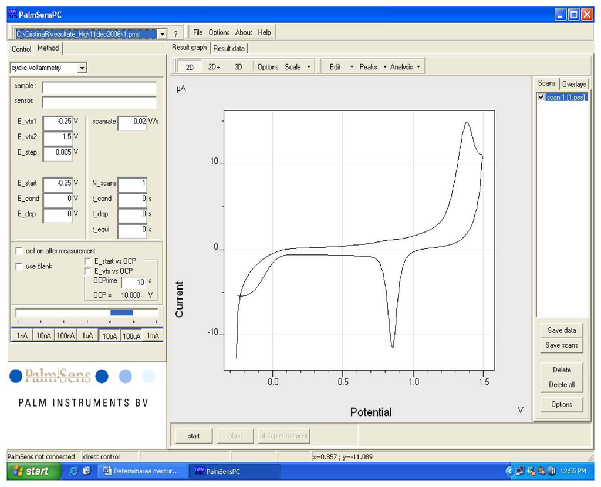Screen dimensions: 601x487
Task: Enable cell on after measurement
Action: pyautogui.click(x=19, y=251)
